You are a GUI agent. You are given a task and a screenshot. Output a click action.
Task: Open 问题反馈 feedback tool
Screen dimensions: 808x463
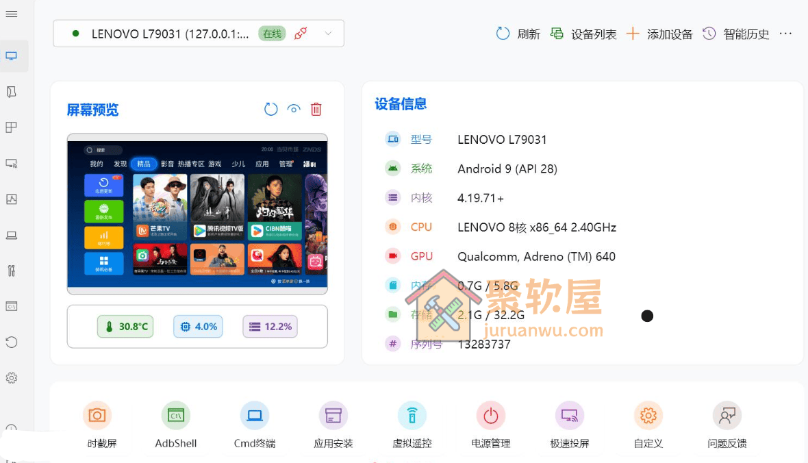click(x=727, y=425)
